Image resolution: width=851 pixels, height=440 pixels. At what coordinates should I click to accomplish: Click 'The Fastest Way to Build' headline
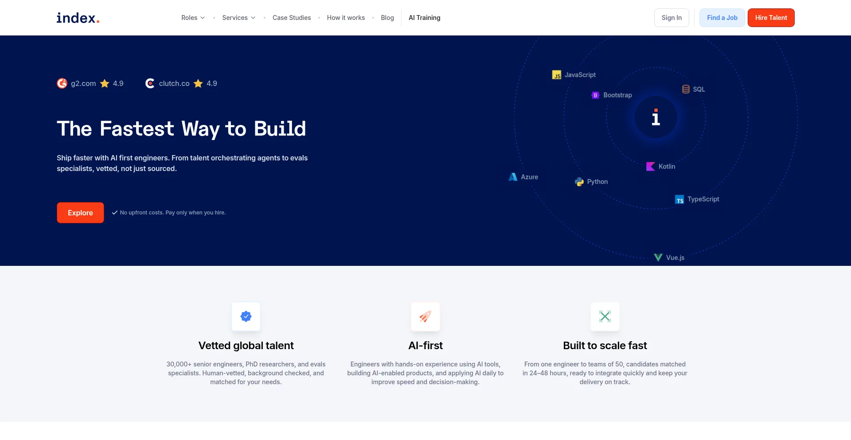(x=181, y=129)
